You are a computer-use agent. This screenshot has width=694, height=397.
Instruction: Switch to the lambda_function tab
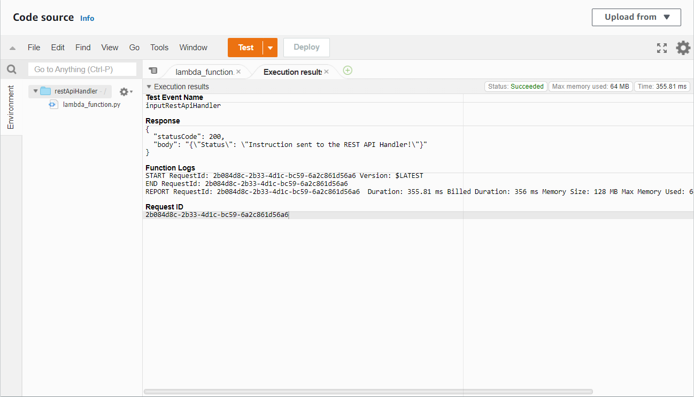click(204, 72)
